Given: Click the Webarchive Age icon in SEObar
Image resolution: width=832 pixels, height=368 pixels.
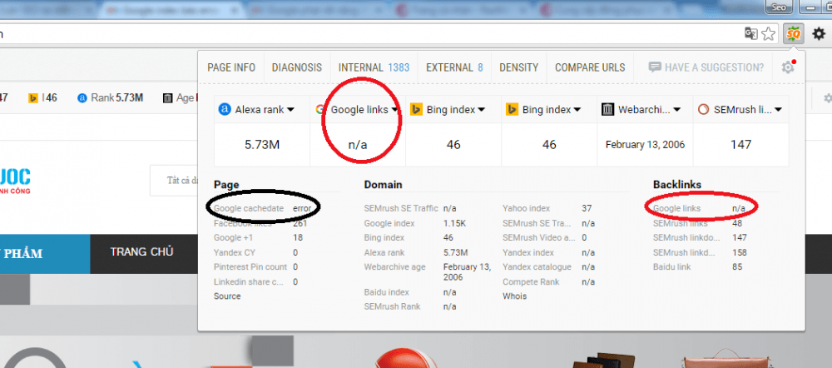Looking at the screenshot, I should click(168, 97).
